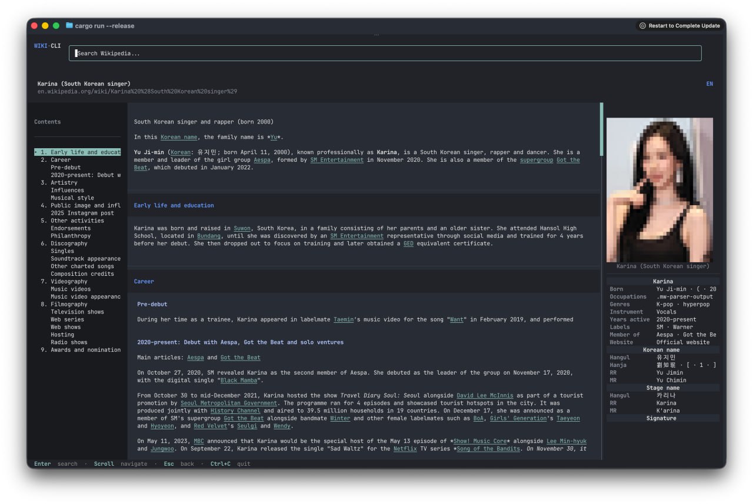Screen dimensions: 753x504
Task: Select 4. Public image and infl entry
Action: click(81, 206)
